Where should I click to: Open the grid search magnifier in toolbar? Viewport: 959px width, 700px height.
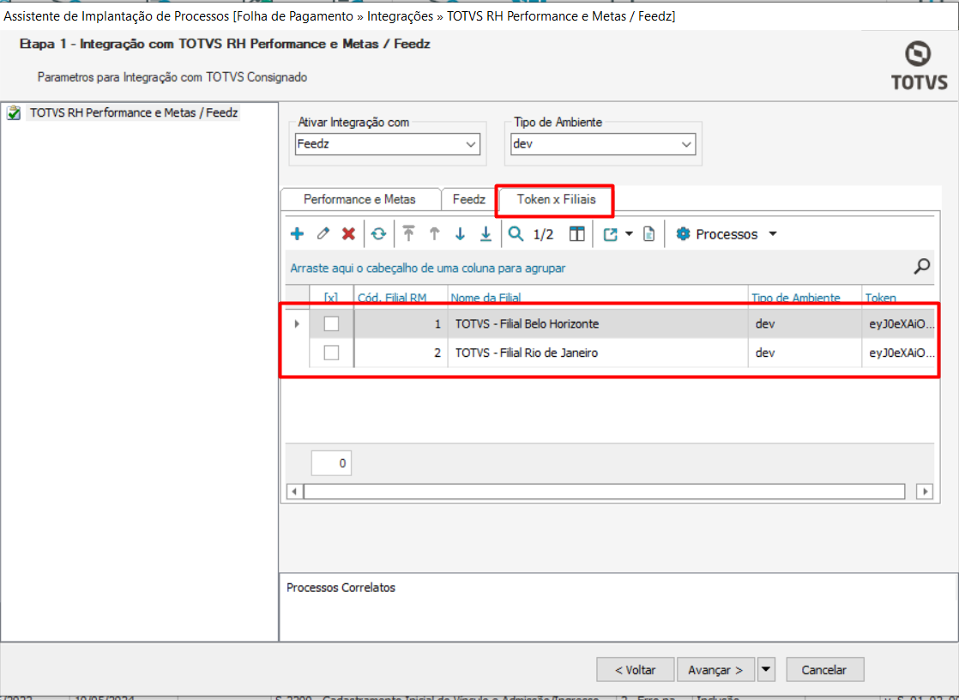[516, 233]
